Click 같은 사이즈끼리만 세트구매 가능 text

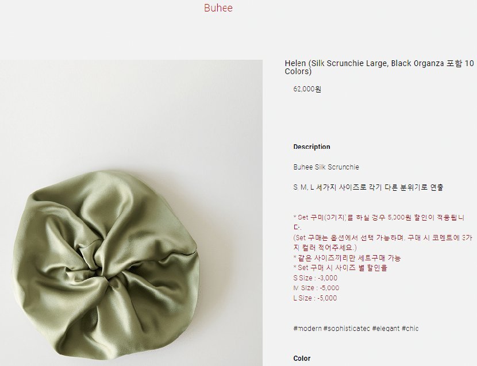[x=347, y=258]
